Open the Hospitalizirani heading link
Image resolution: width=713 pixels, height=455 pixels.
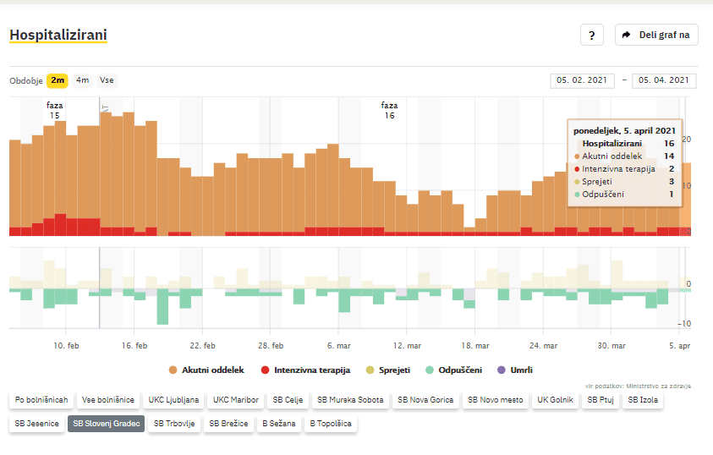(58, 36)
